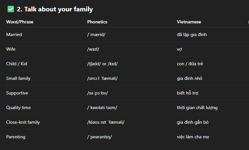Click the word 'Parenting'
Screen dimensions: 249x150
tap(16, 137)
